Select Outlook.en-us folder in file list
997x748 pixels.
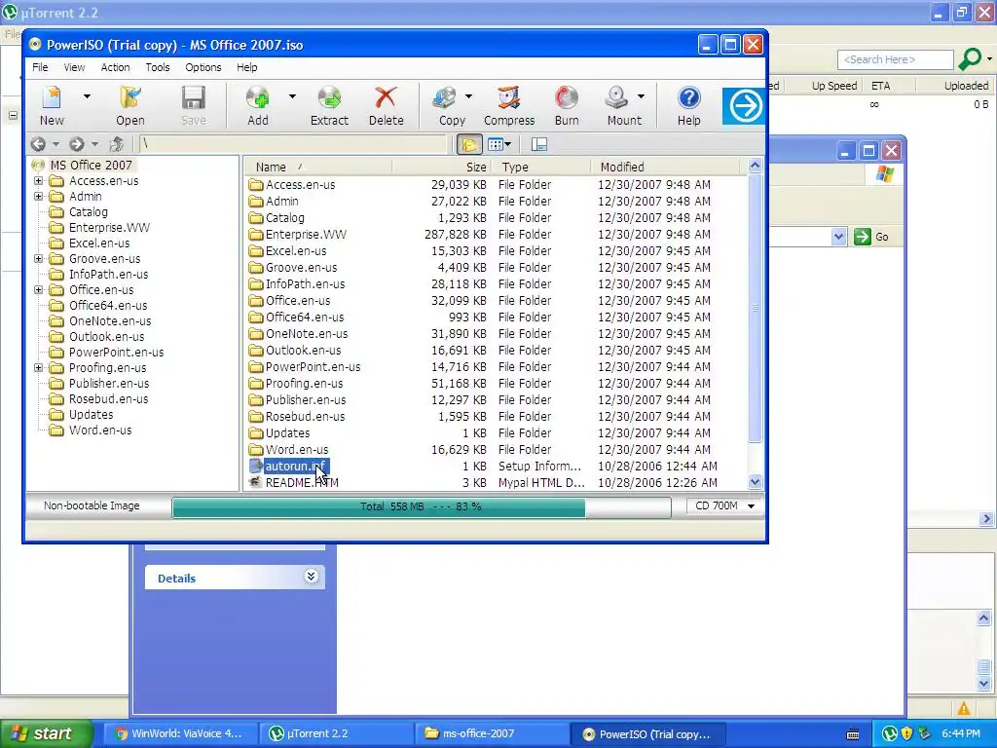(x=304, y=350)
